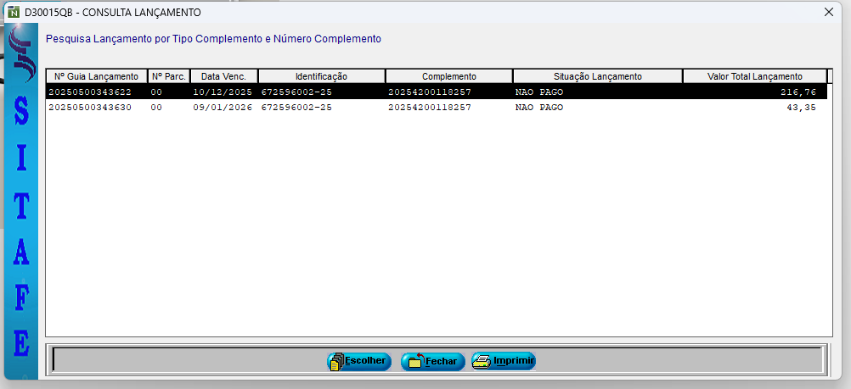Image resolution: width=851 pixels, height=389 pixels.
Task: Click the Situação Lançamento column header
Action: pyautogui.click(x=597, y=76)
